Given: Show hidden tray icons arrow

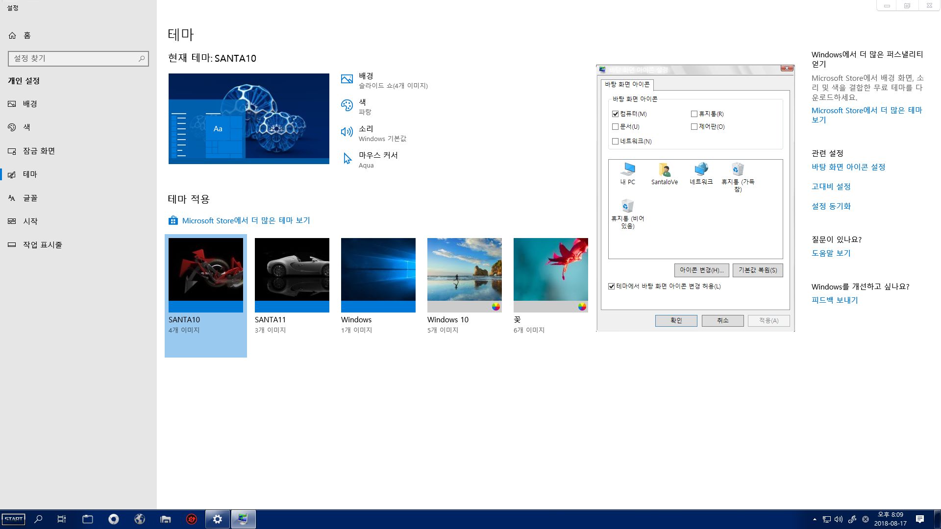Looking at the screenshot, I should (x=815, y=519).
